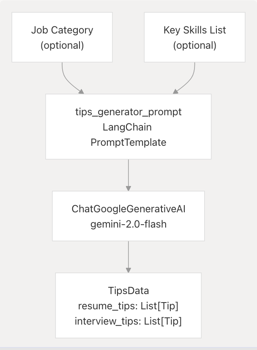The width and height of the screenshot is (257, 350).
Task: Click the "Key Skills List" heading text
Action: [195, 30]
